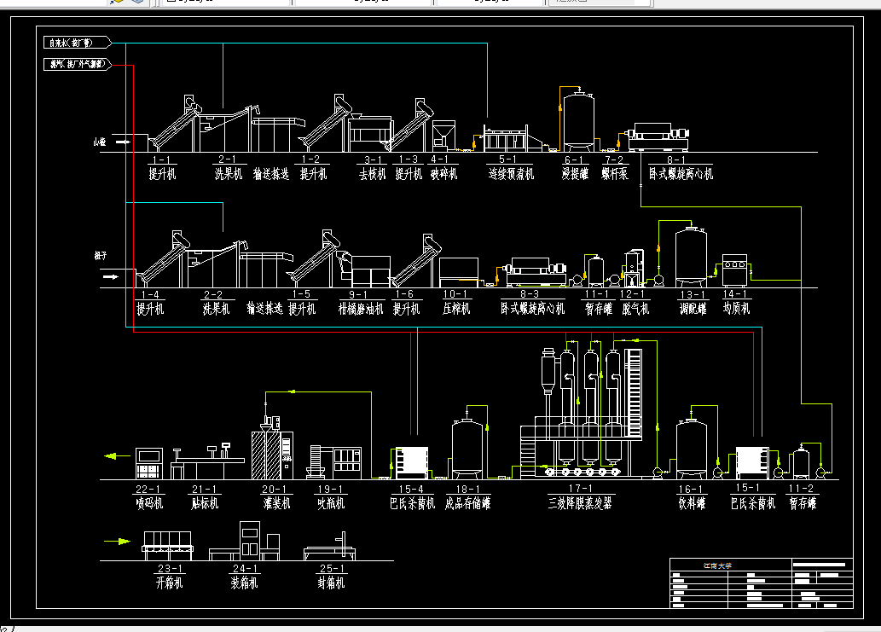Select the 16-1 beverage tank drawing

[x=692, y=448]
